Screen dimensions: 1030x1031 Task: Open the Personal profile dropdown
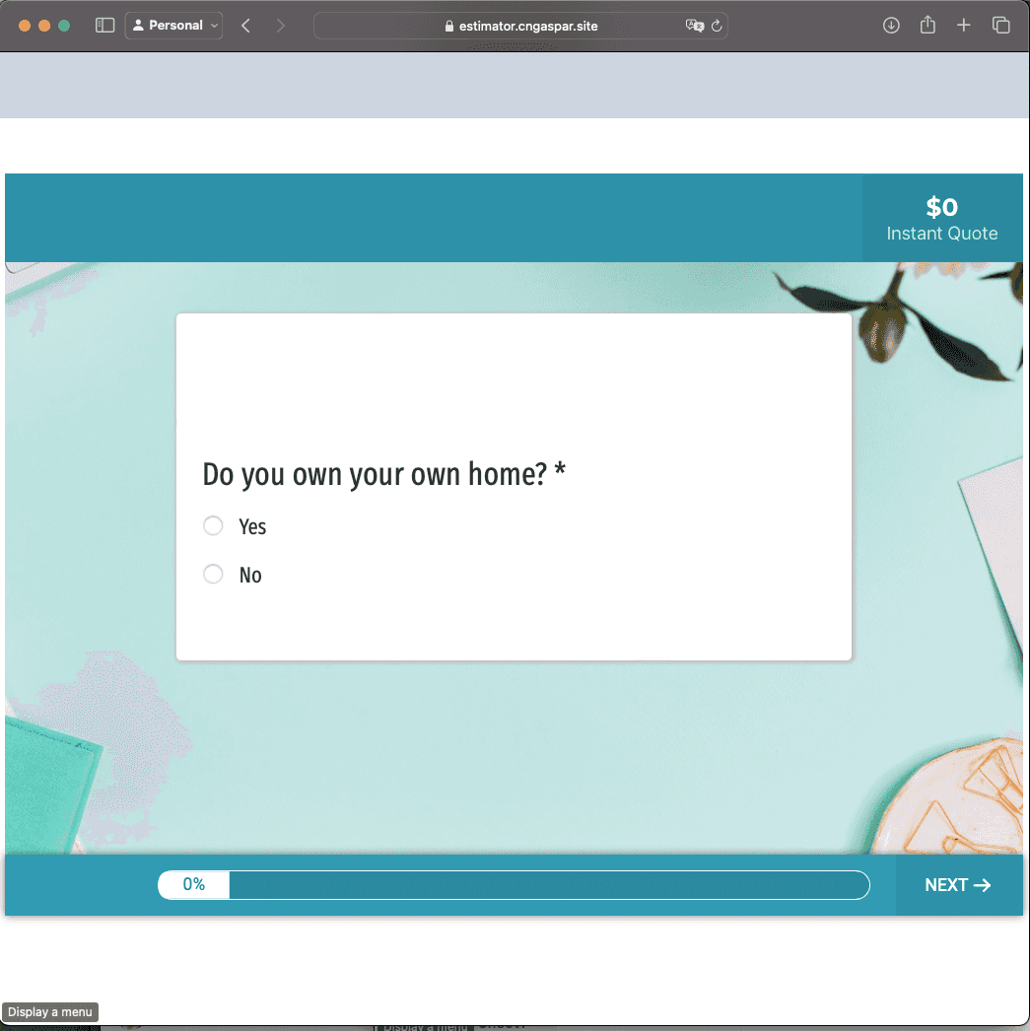click(174, 26)
